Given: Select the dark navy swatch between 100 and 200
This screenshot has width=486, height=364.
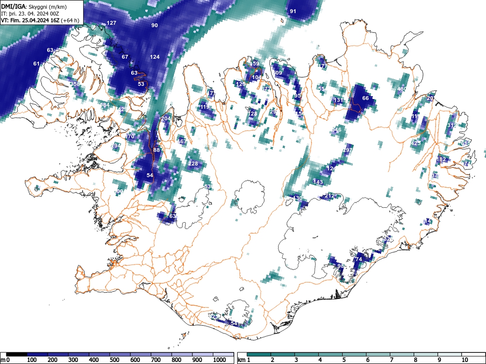Looking at the screenshot, I should 37,354.
